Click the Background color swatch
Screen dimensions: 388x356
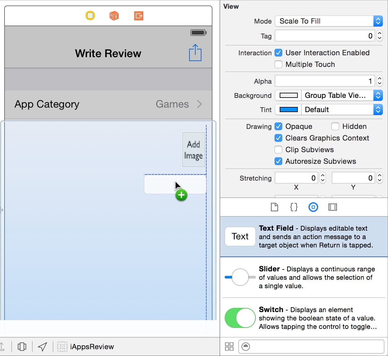288,95
